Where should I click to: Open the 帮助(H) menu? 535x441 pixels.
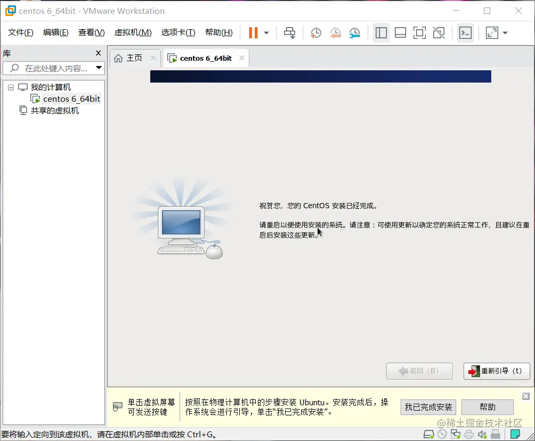pyautogui.click(x=219, y=32)
